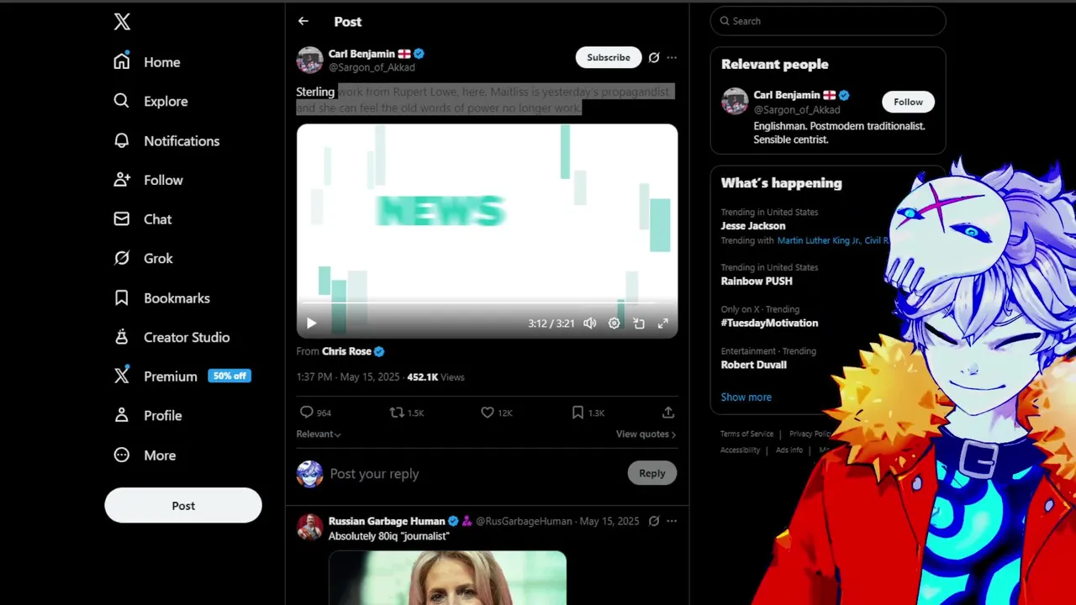Go to Home in sidebar
This screenshot has height=605, width=1076.
point(147,62)
